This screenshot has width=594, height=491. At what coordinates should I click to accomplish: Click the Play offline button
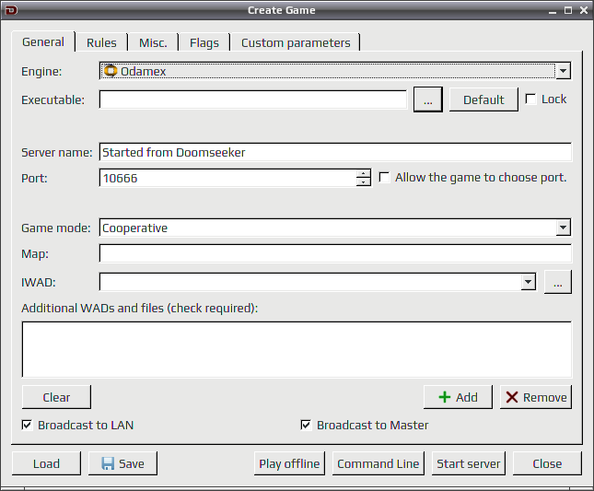point(289,463)
